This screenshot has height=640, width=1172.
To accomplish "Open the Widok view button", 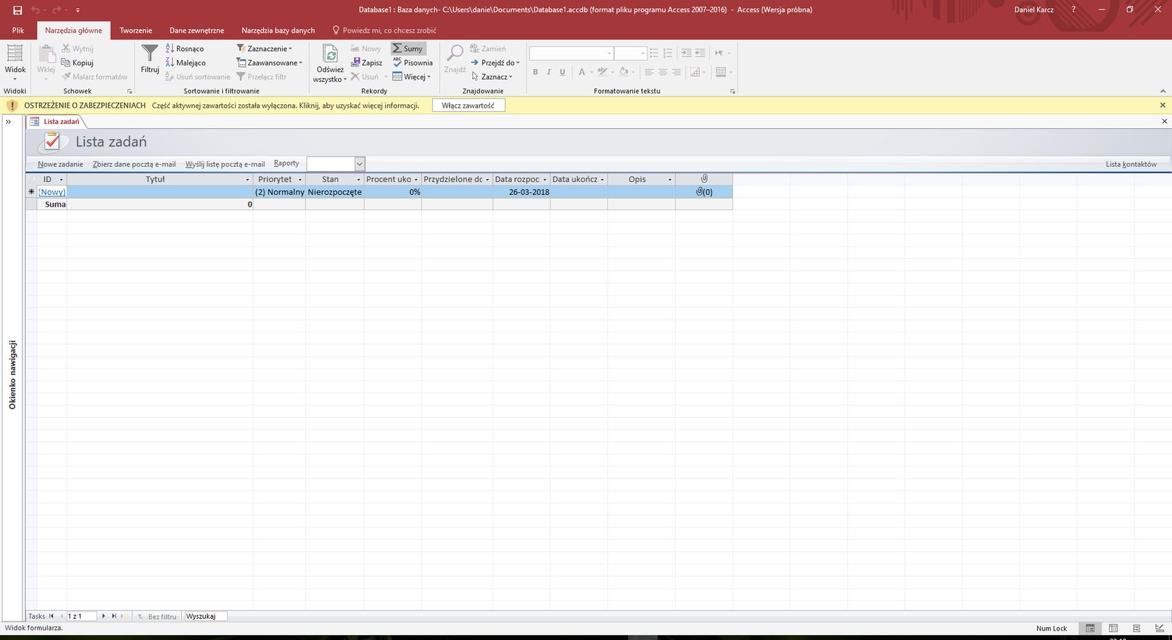I will click(15, 63).
